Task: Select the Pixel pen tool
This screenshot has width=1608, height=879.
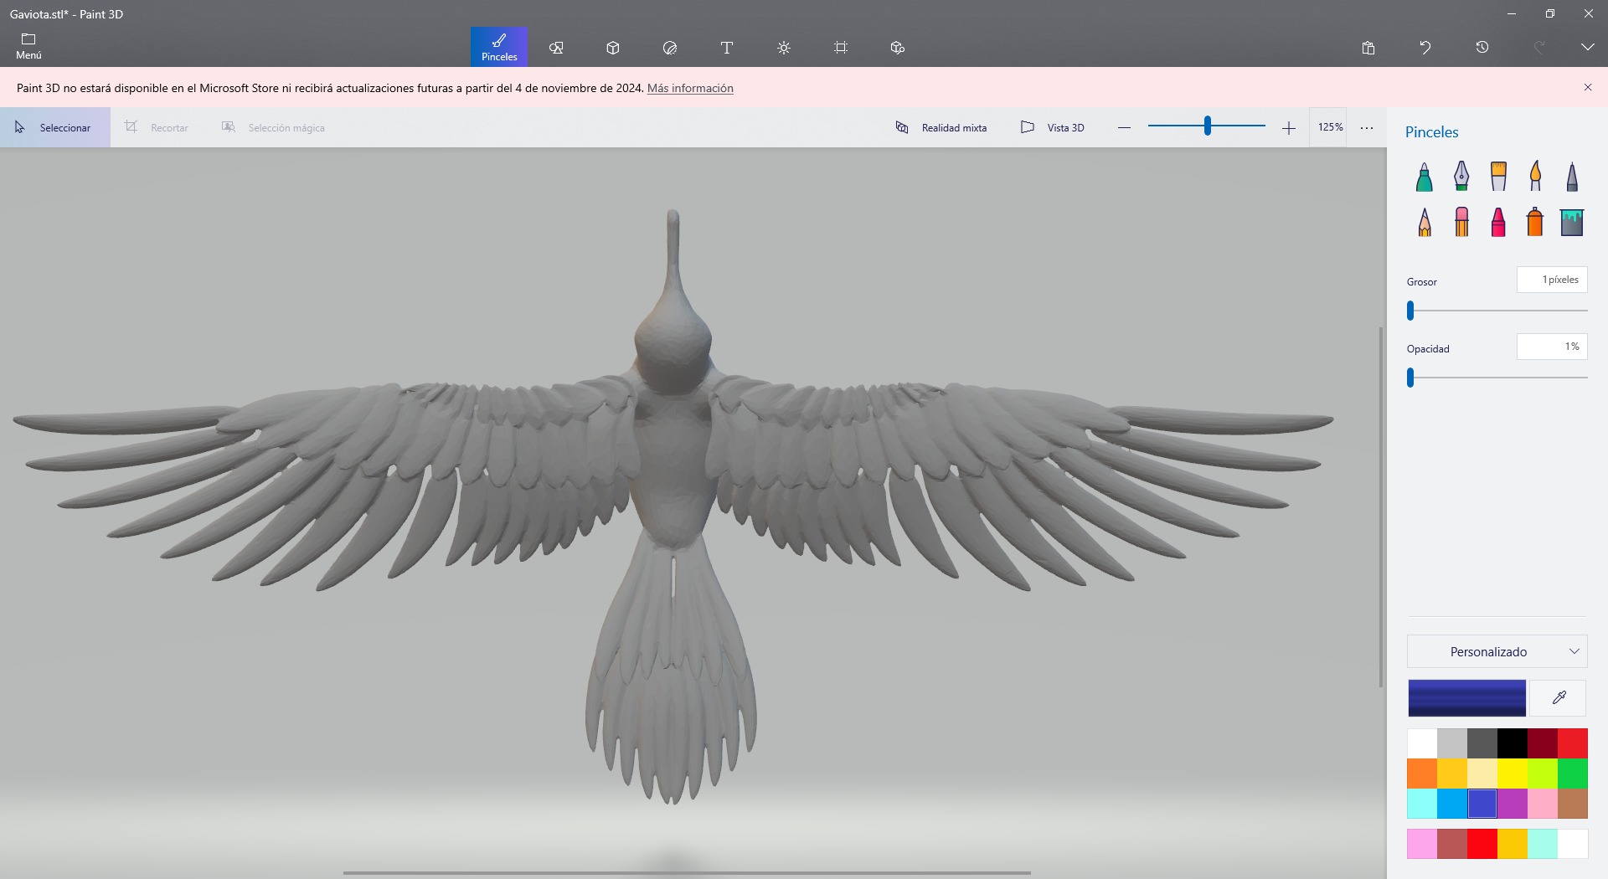Action: tap(1572, 177)
